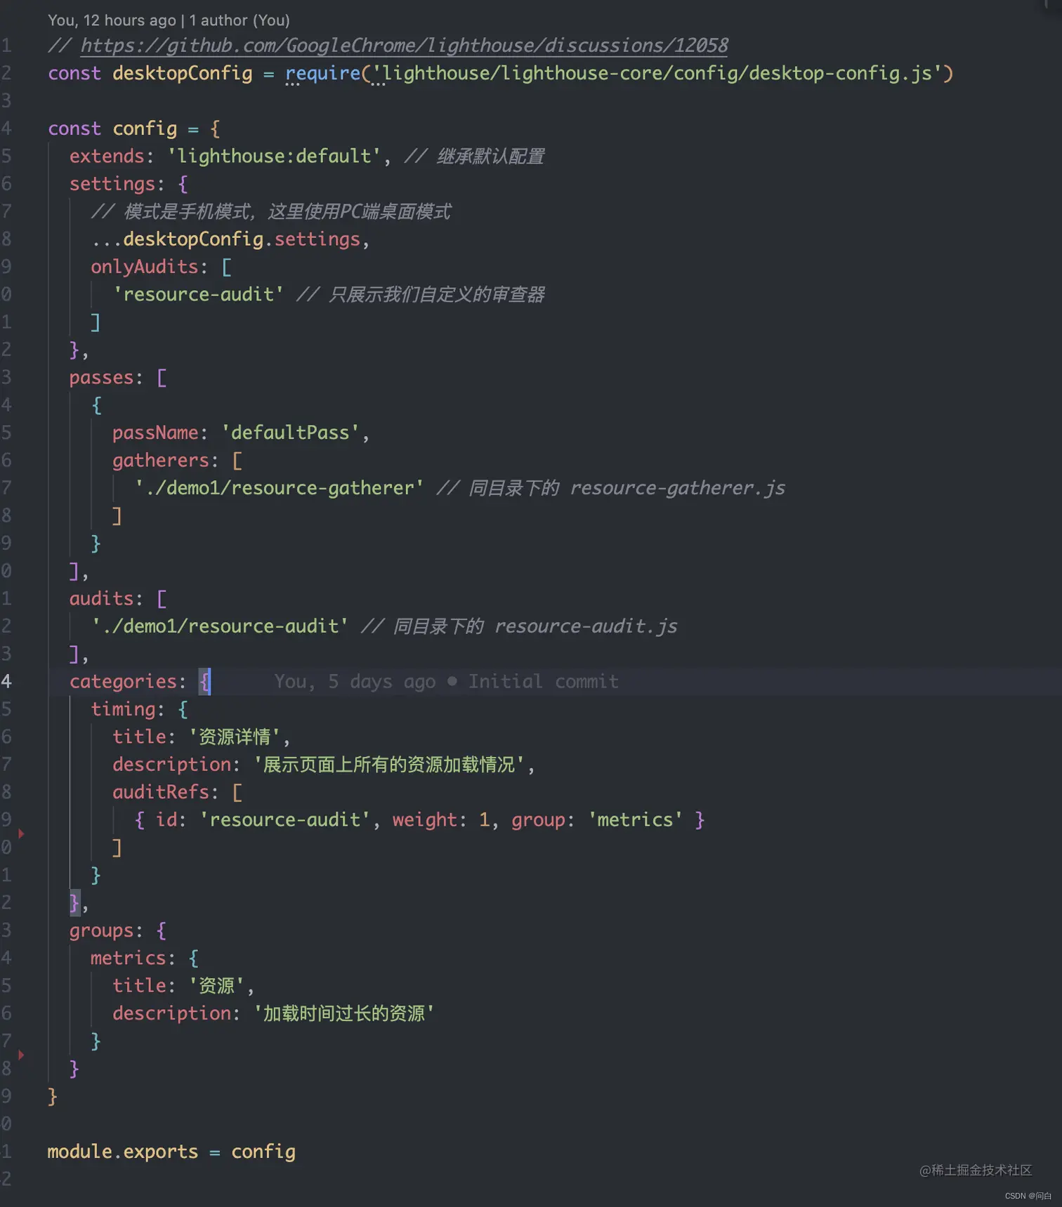Open the GitHub lighthouse discussions link
The image size is (1062, 1207).
click(404, 46)
